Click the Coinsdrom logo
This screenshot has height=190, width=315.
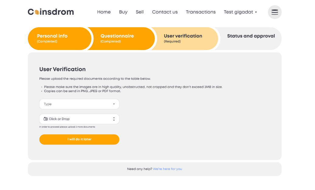point(51,12)
